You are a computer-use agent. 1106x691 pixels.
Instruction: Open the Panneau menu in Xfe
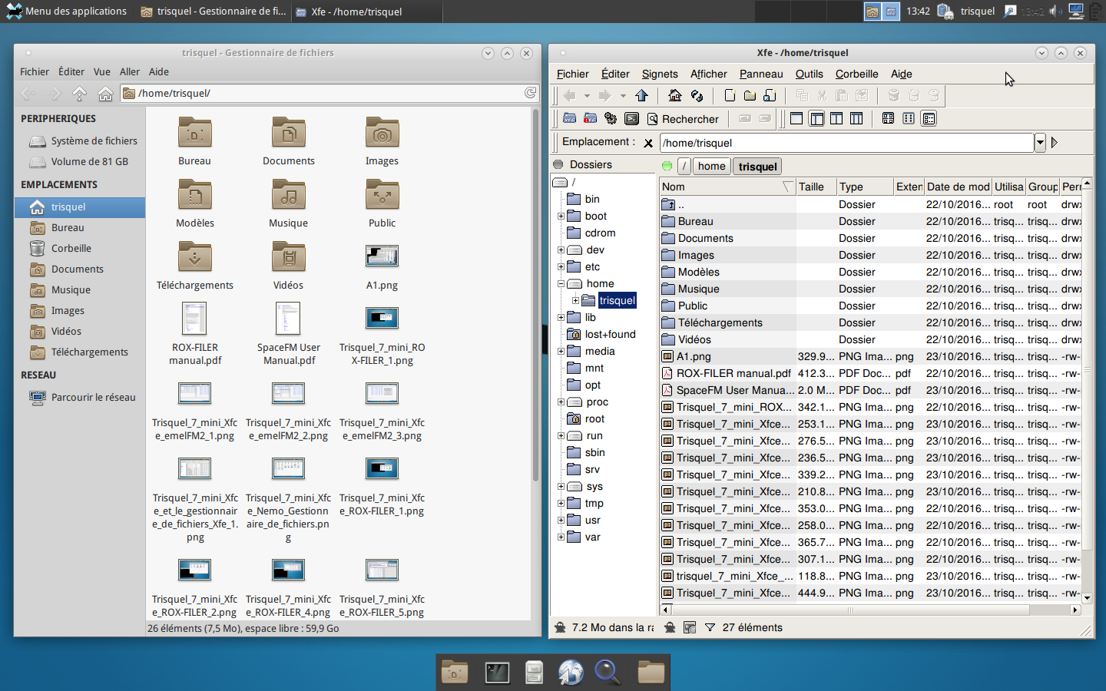(761, 74)
